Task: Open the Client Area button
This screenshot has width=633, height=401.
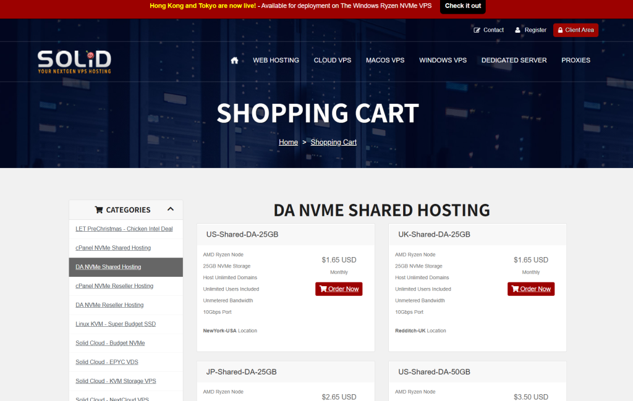Action: click(576, 30)
